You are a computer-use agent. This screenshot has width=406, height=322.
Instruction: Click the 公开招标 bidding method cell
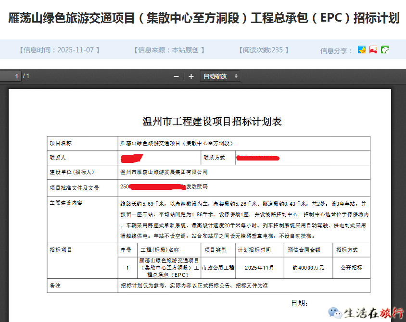(x=351, y=268)
